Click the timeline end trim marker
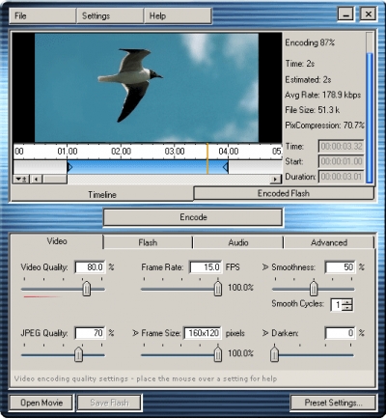This screenshot has width=386, height=419. (x=226, y=167)
